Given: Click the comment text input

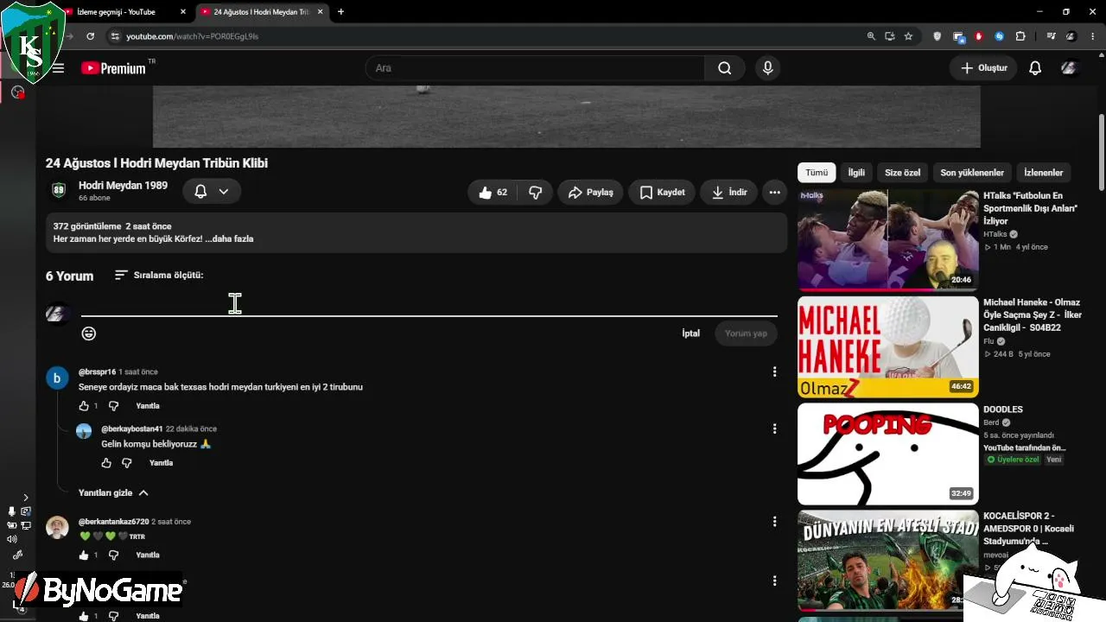Looking at the screenshot, I should [429, 306].
